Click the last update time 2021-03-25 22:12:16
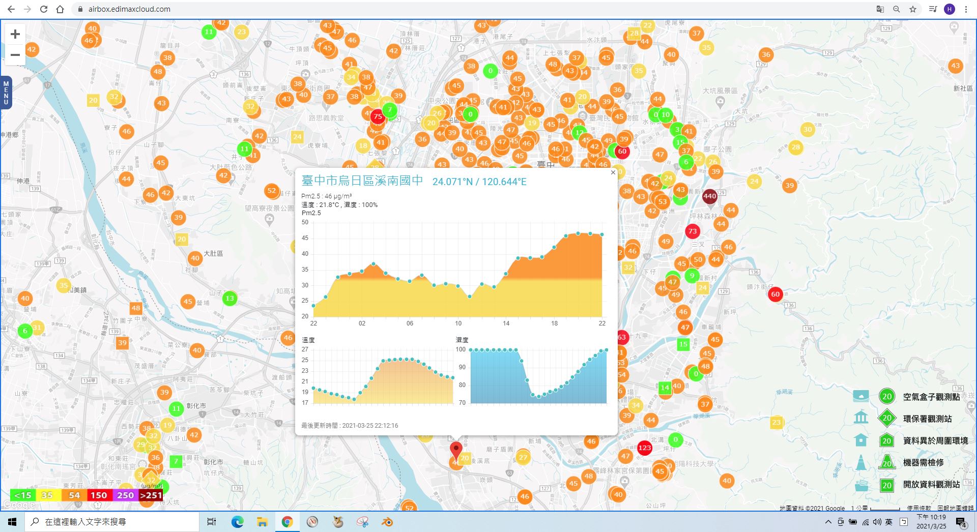 (370, 426)
